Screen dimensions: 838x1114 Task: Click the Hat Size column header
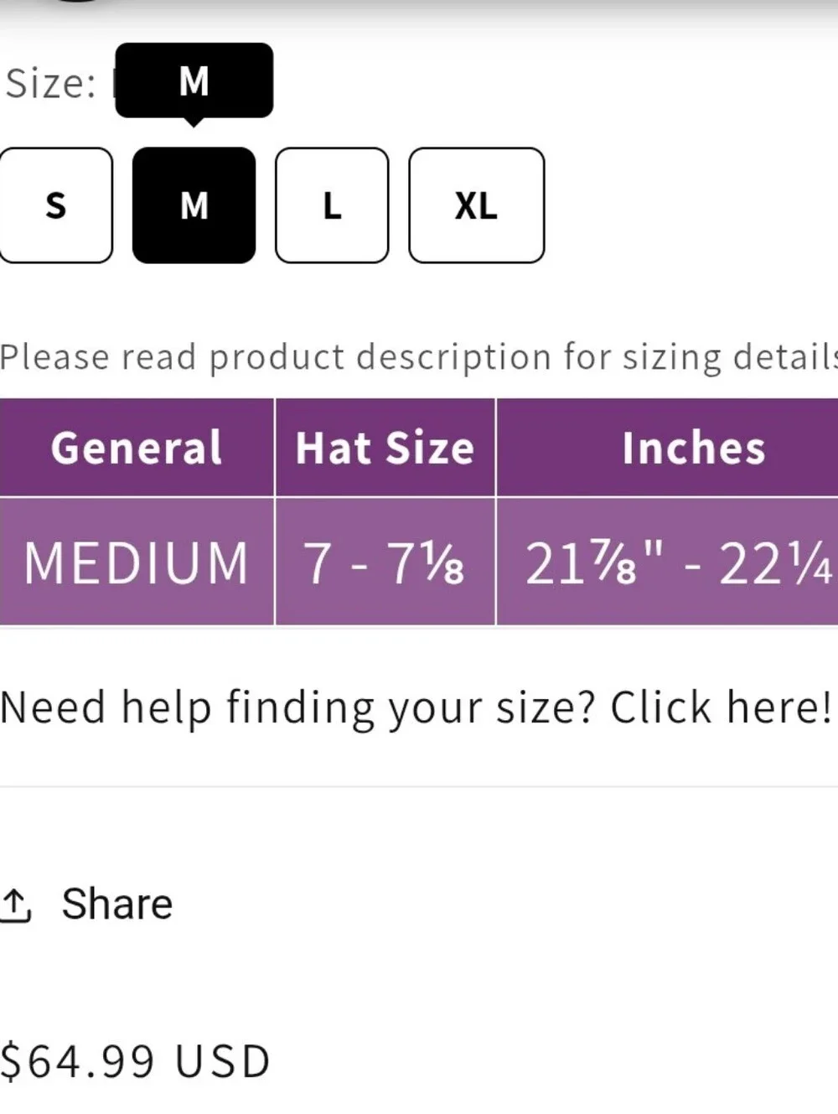click(x=385, y=448)
